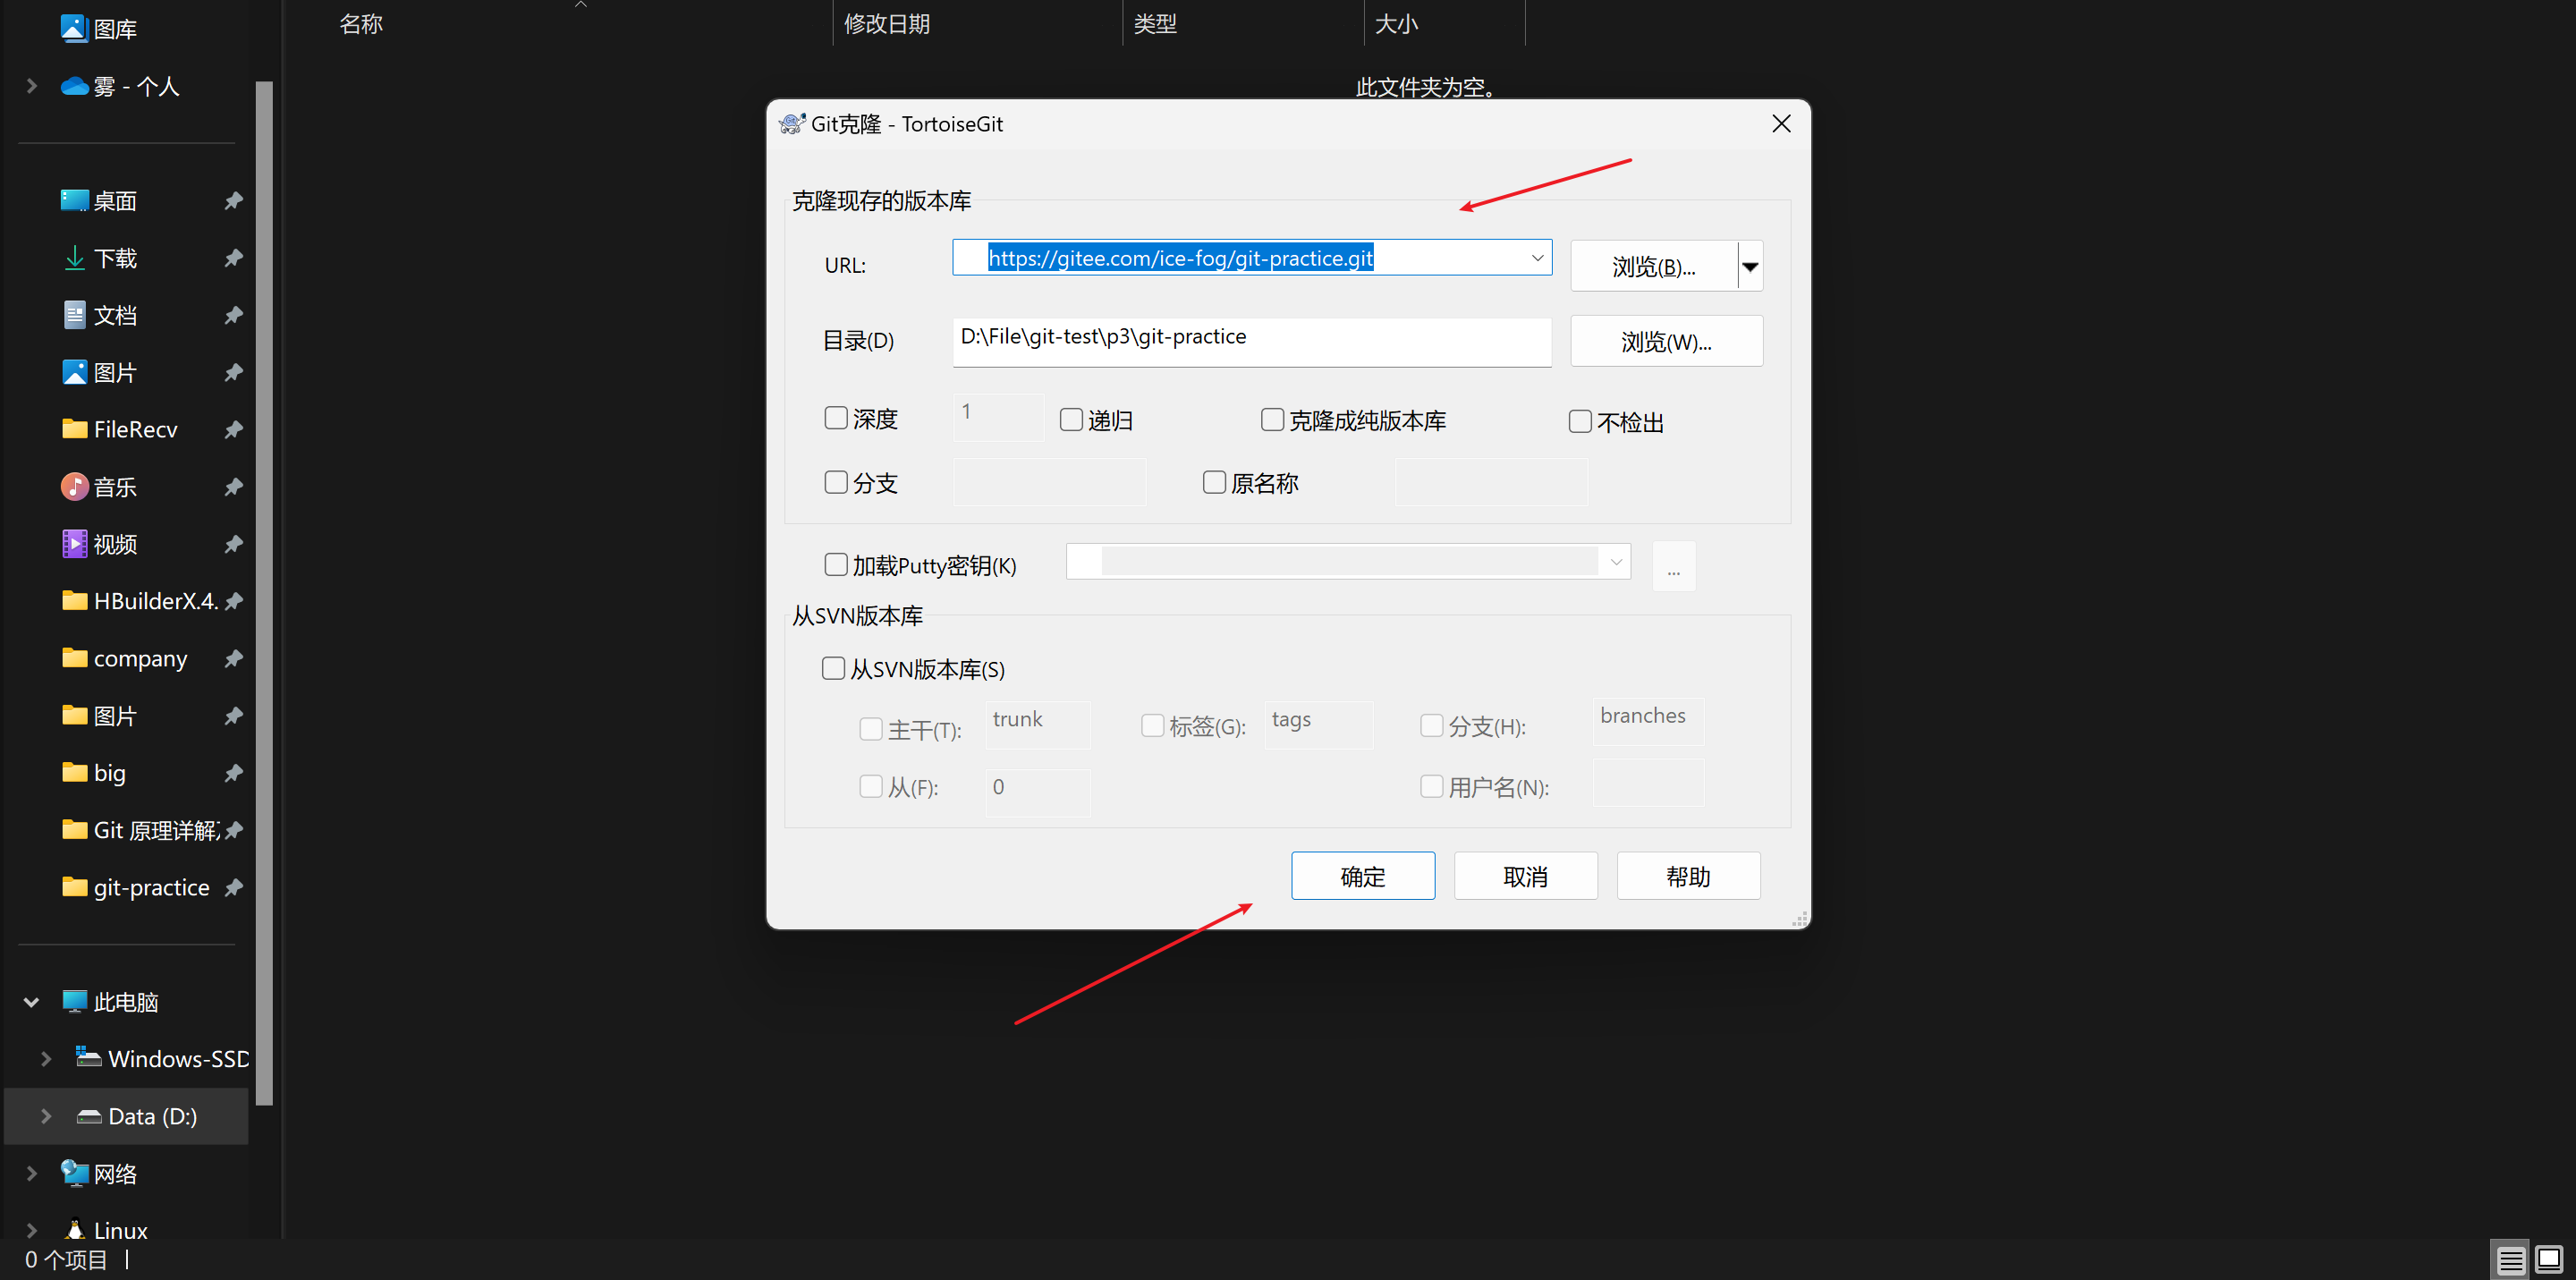Viewport: 2576px width, 1280px height.
Task: Open the Music (音乐) folder icon
Action: coord(74,487)
